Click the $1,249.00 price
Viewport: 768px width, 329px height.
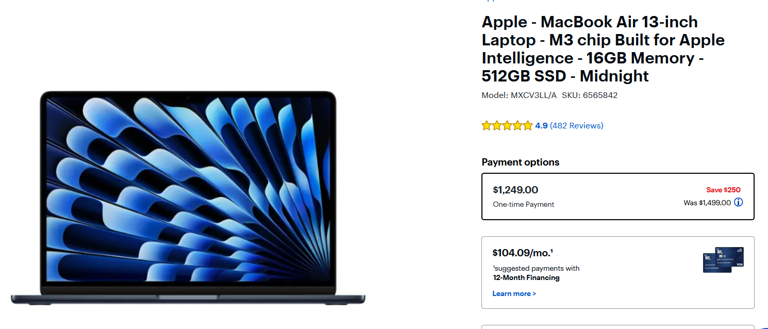515,190
